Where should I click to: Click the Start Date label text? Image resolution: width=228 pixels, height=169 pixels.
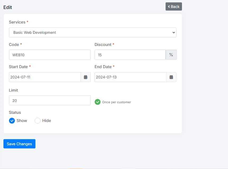pos(18,67)
